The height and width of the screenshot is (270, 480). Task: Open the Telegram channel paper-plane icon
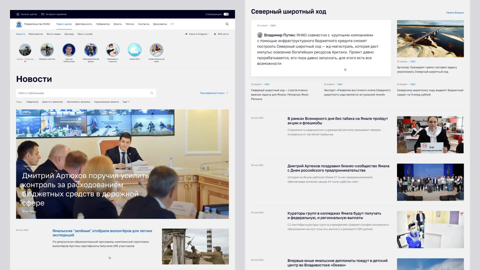pos(186,34)
